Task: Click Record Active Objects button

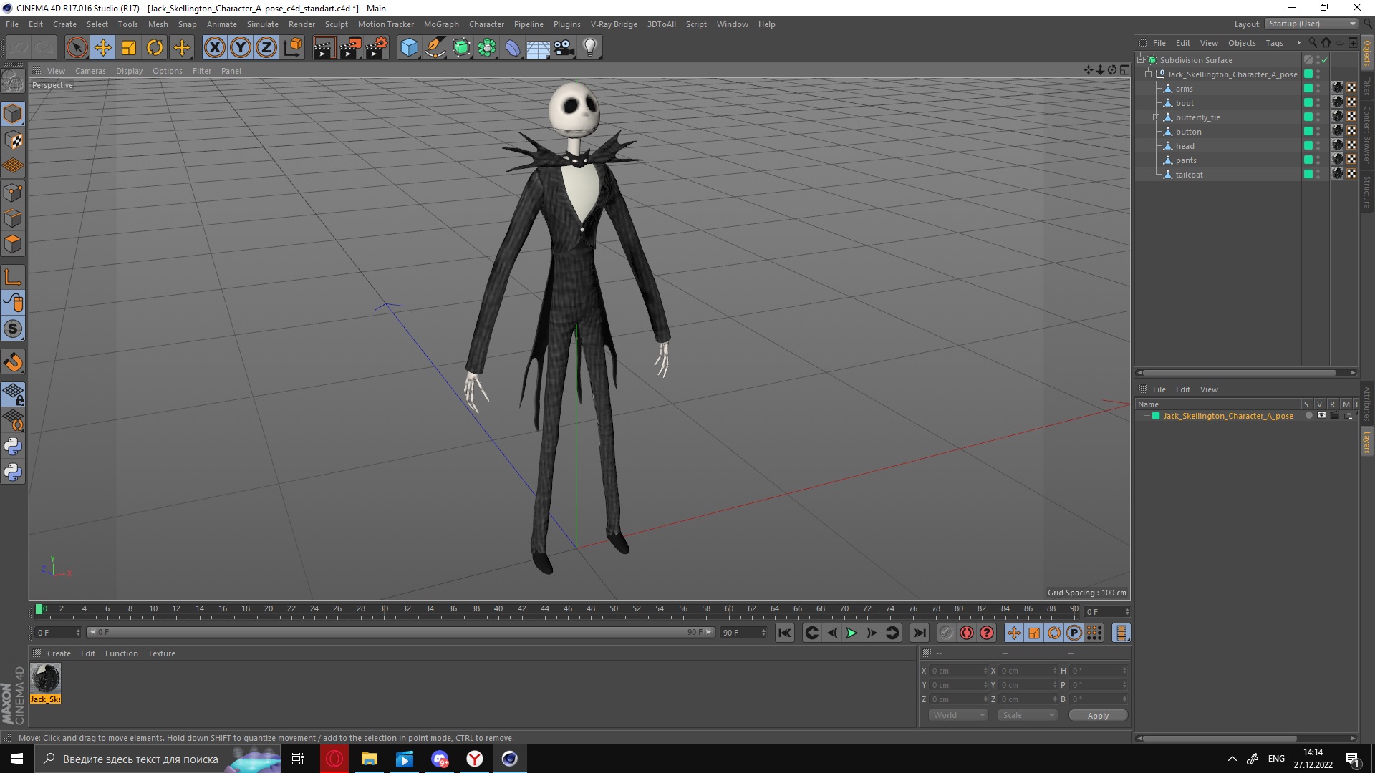Action: (947, 633)
